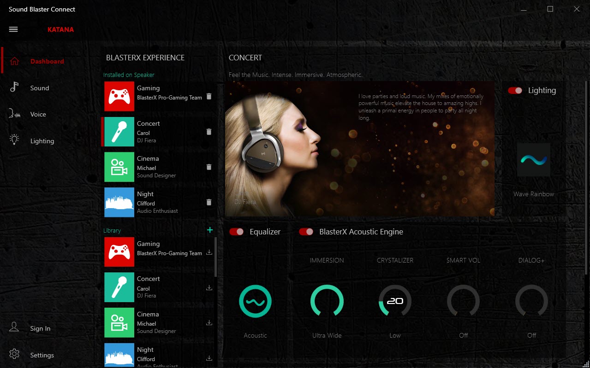This screenshot has width=590, height=368.
Task: Click the 'DIALOG+' label
Action: point(531,260)
